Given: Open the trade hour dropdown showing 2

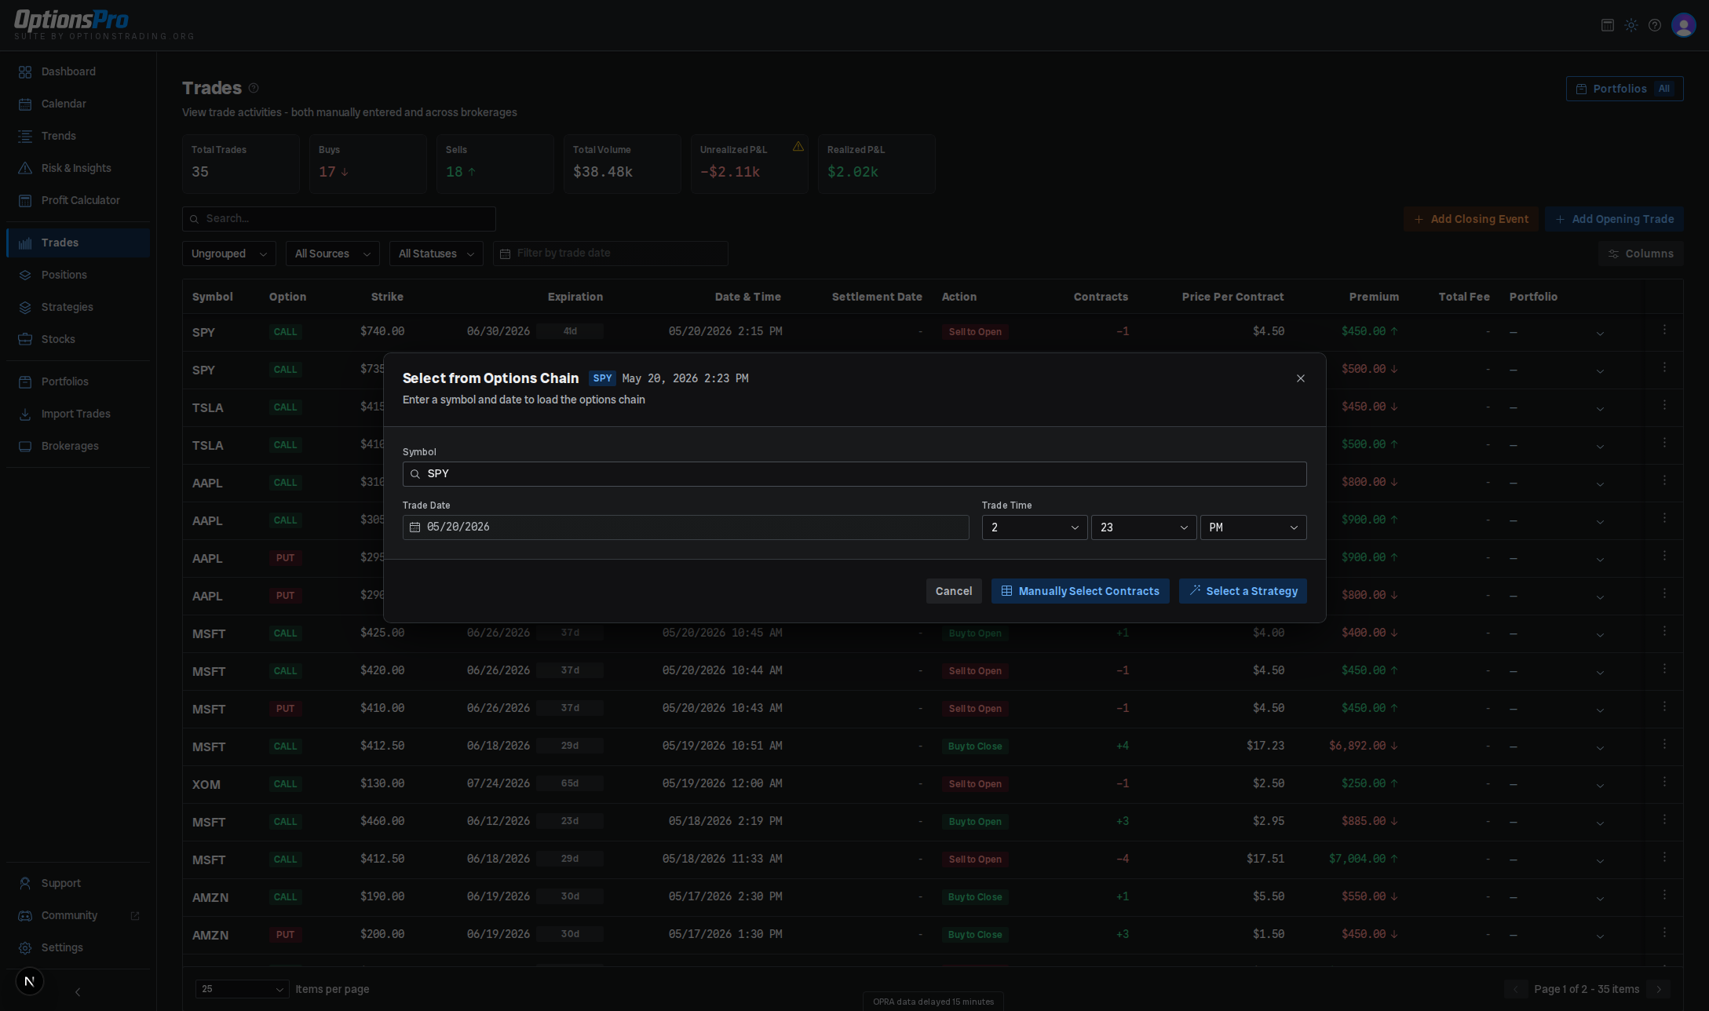Looking at the screenshot, I should point(1035,527).
